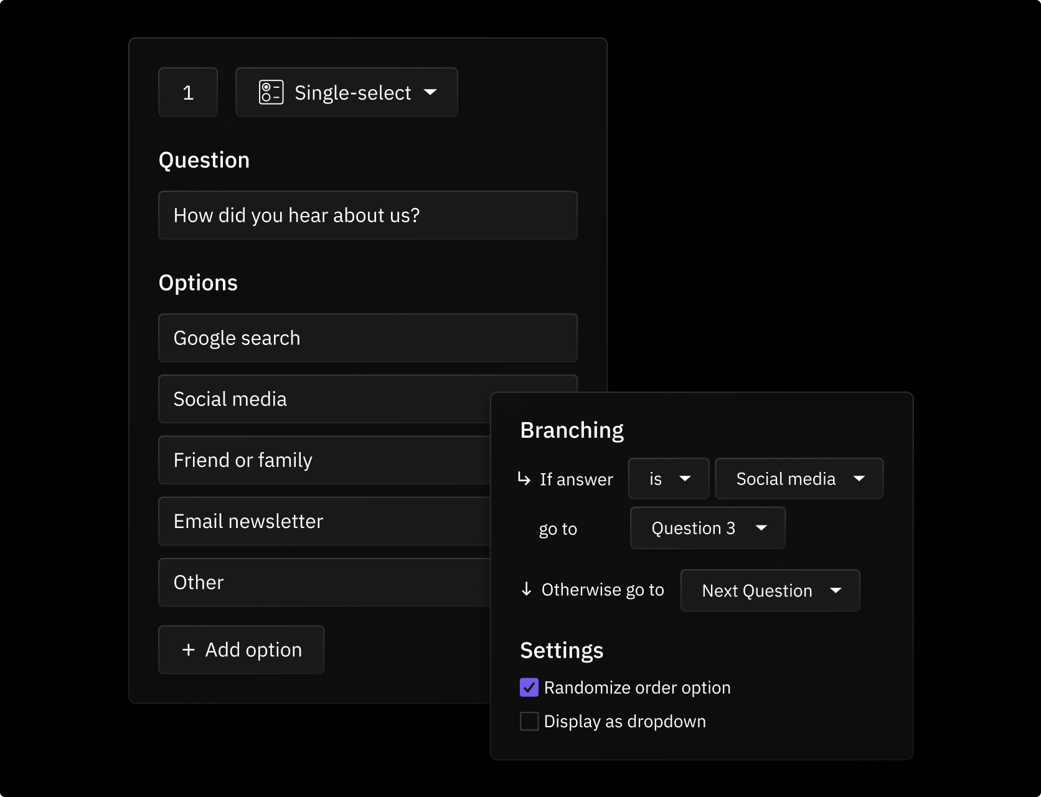Select the Social media option field

tap(324, 399)
